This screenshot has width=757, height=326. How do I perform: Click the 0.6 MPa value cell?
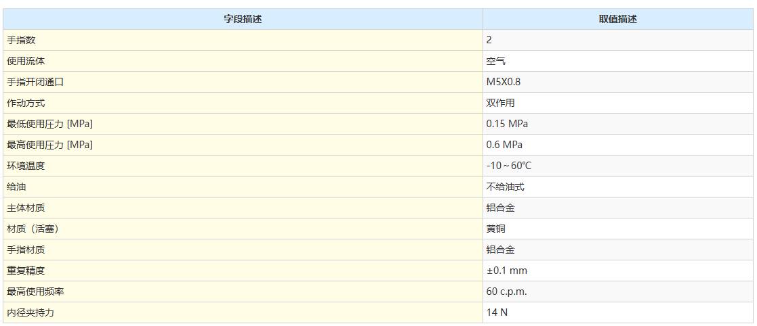(x=504, y=145)
